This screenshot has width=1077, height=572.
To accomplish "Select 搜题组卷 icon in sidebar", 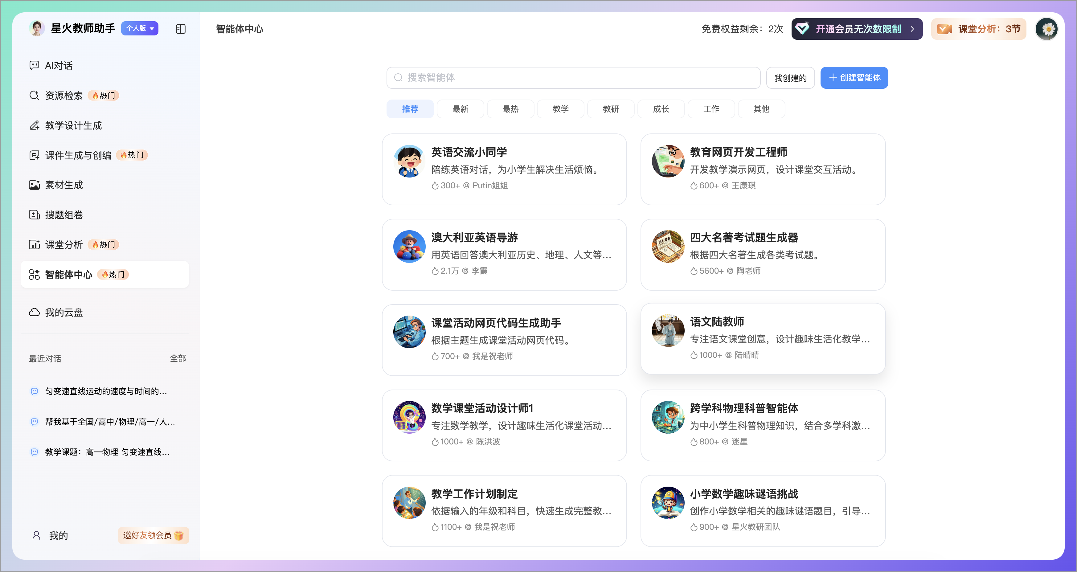I will 34,215.
